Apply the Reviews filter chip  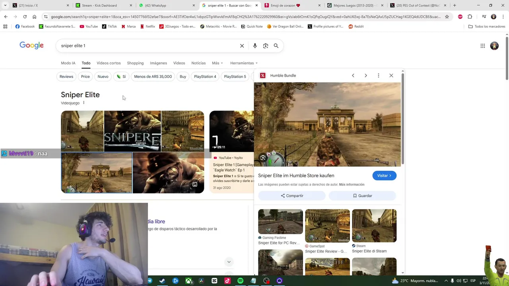tap(66, 77)
